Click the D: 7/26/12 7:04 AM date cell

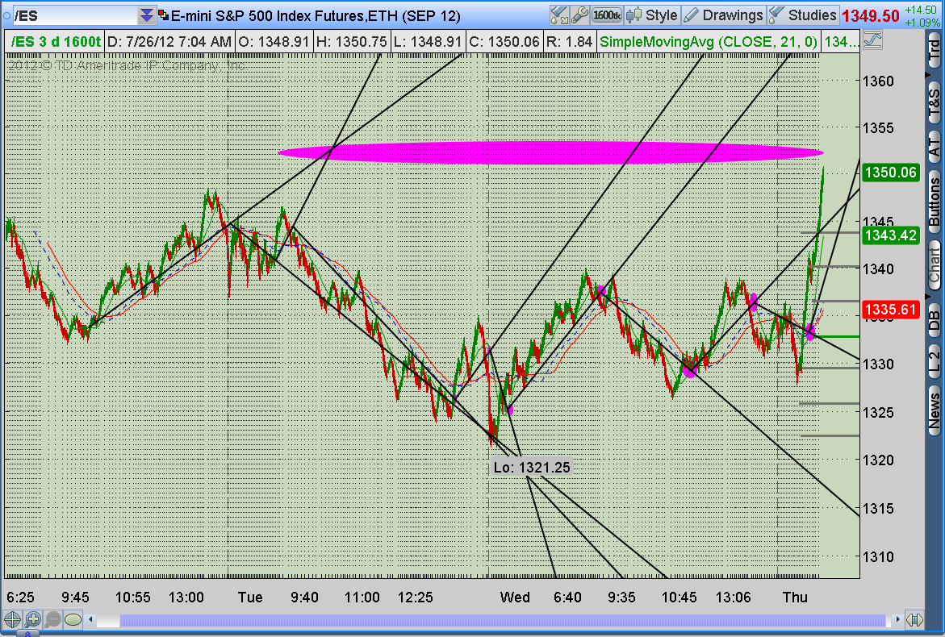[169, 42]
